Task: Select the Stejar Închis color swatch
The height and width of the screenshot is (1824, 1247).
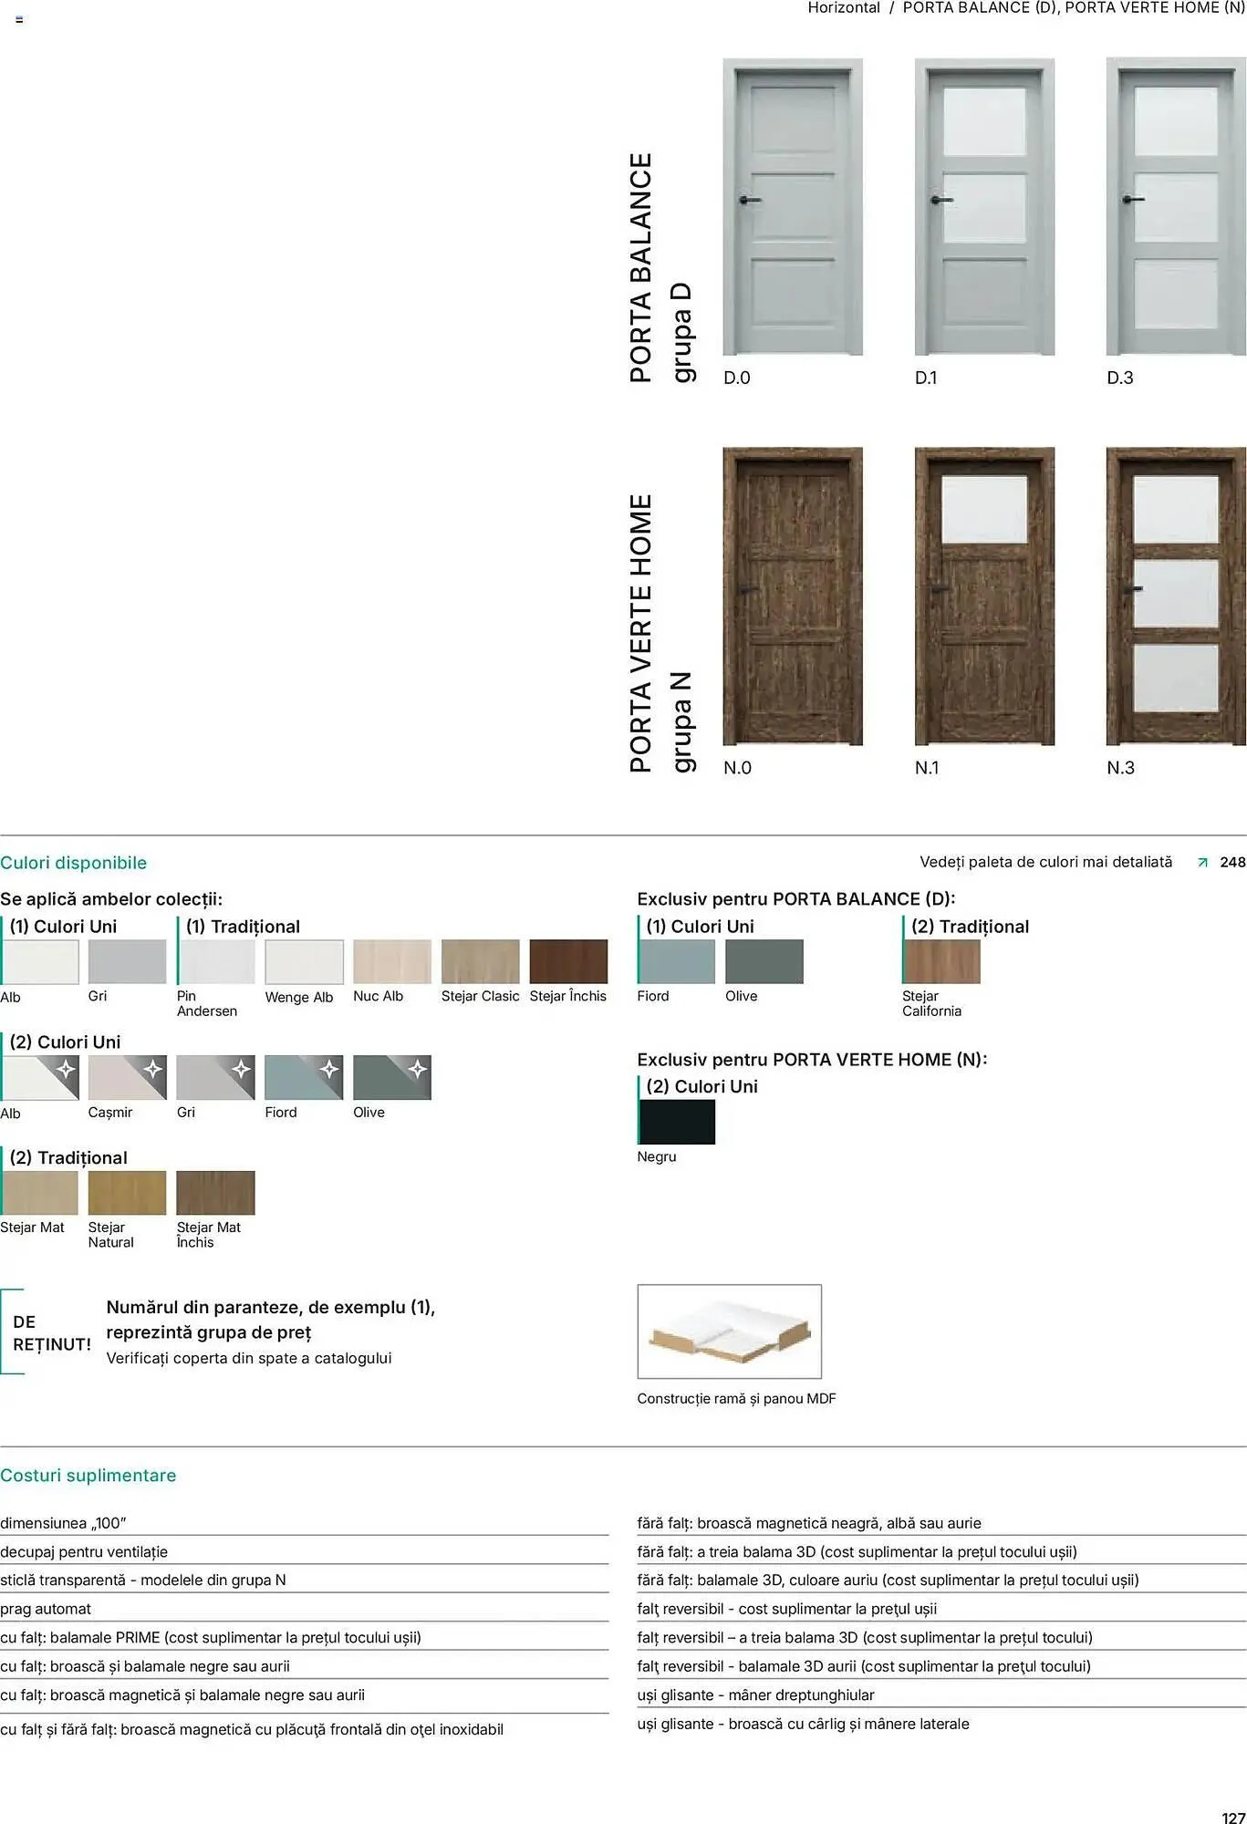Action: 568,961
